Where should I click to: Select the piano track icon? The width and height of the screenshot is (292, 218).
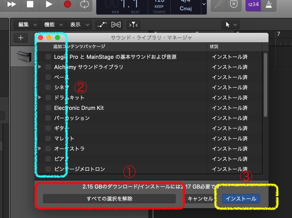click(24, 56)
